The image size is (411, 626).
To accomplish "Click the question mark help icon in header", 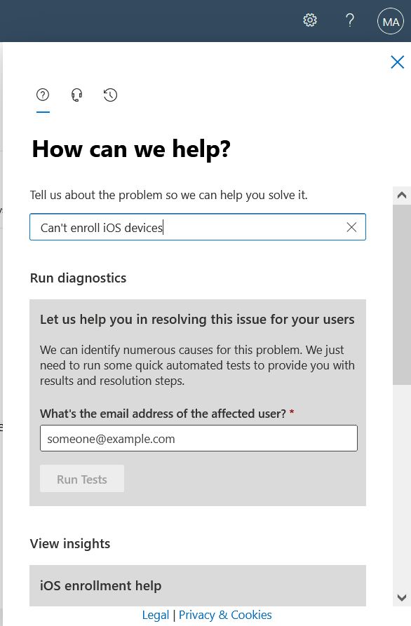I will click(x=350, y=20).
